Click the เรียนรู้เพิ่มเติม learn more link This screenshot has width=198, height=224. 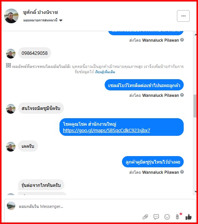105,72
